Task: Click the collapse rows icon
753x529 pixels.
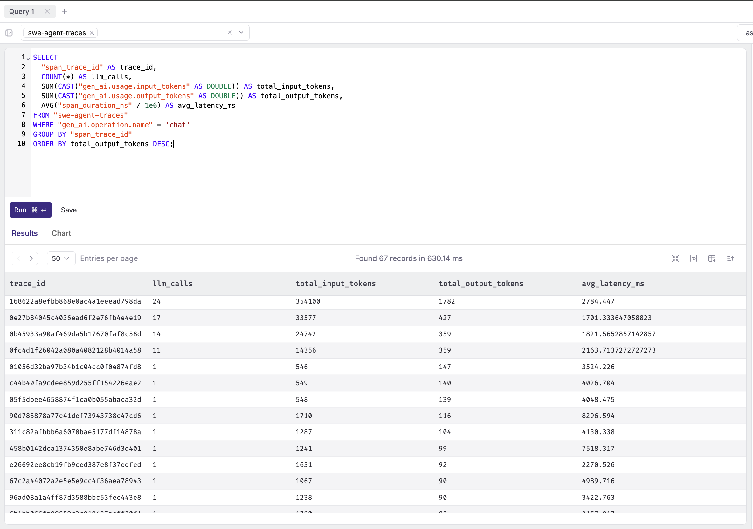Action: [x=675, y=258]
